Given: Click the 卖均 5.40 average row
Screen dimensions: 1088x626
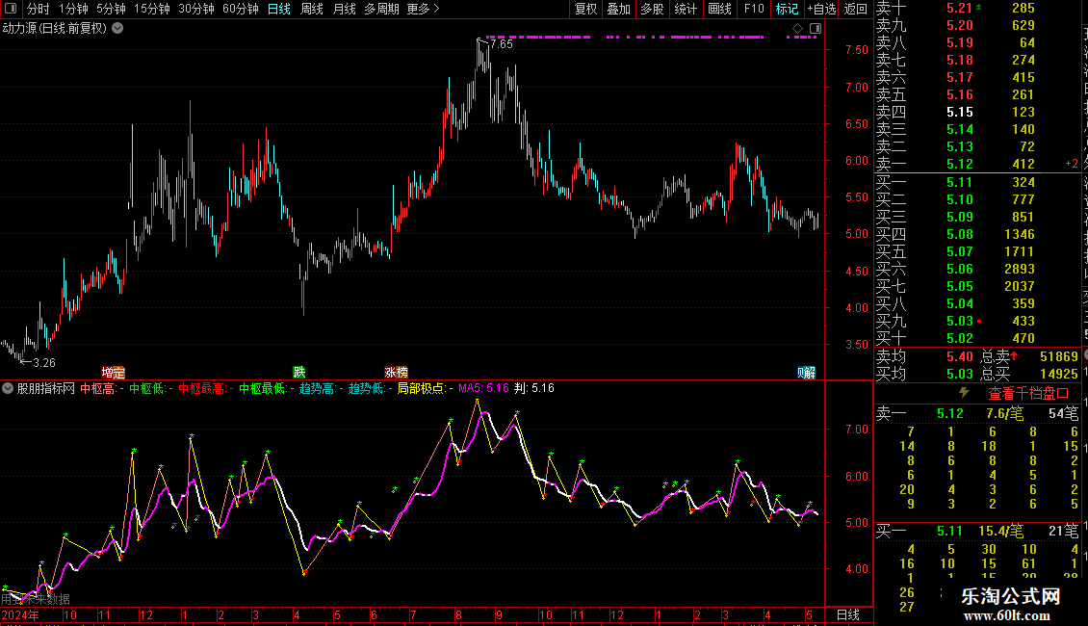Looking at the screenshot, I should [925, 356].
